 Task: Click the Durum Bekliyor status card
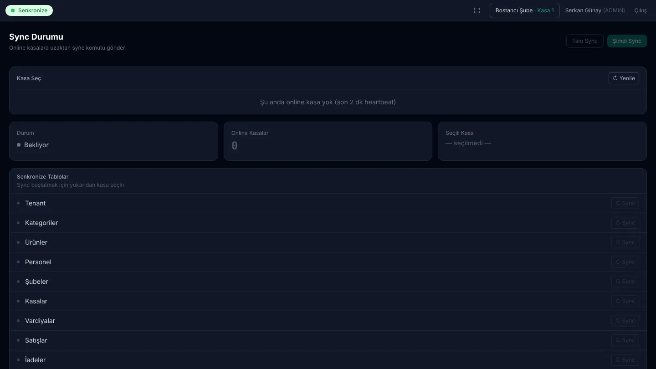tap(113, 141)
